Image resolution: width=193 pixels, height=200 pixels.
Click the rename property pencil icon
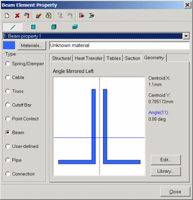39,16
